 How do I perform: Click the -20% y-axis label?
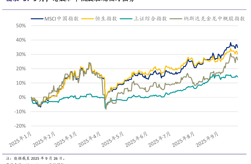(x=20, y=126)
